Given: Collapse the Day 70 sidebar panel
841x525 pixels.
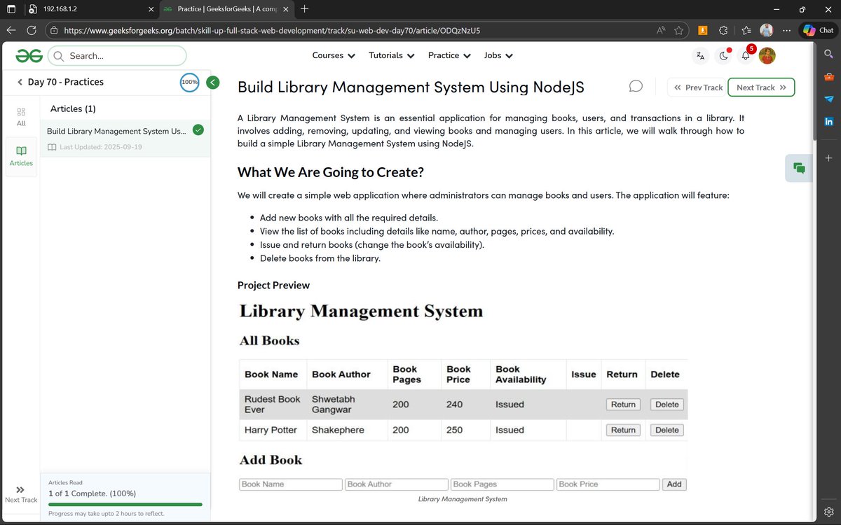Looking at the screenshot, I should 212,82.
